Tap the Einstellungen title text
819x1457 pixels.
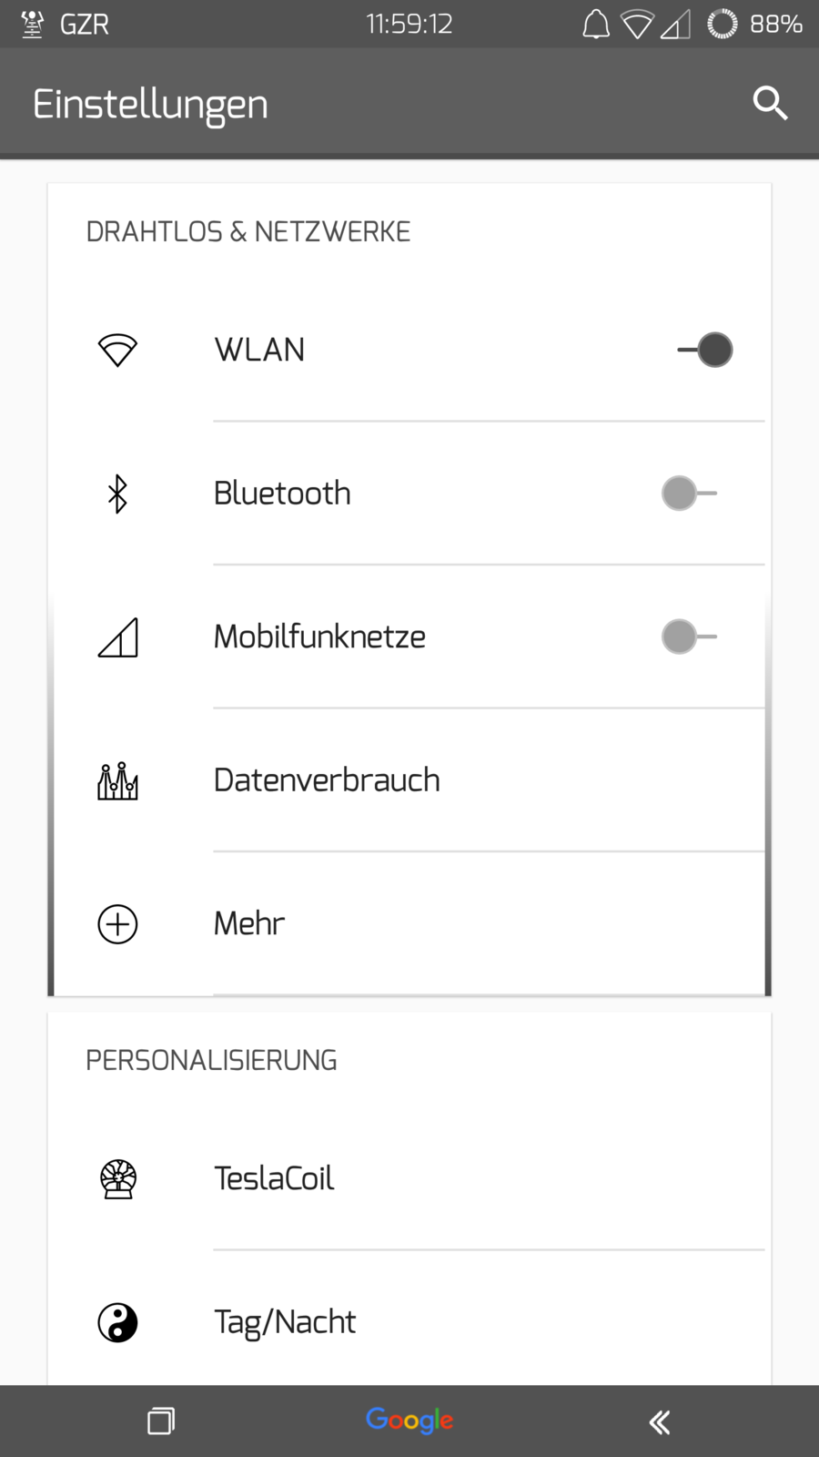[x=150, y=105]
